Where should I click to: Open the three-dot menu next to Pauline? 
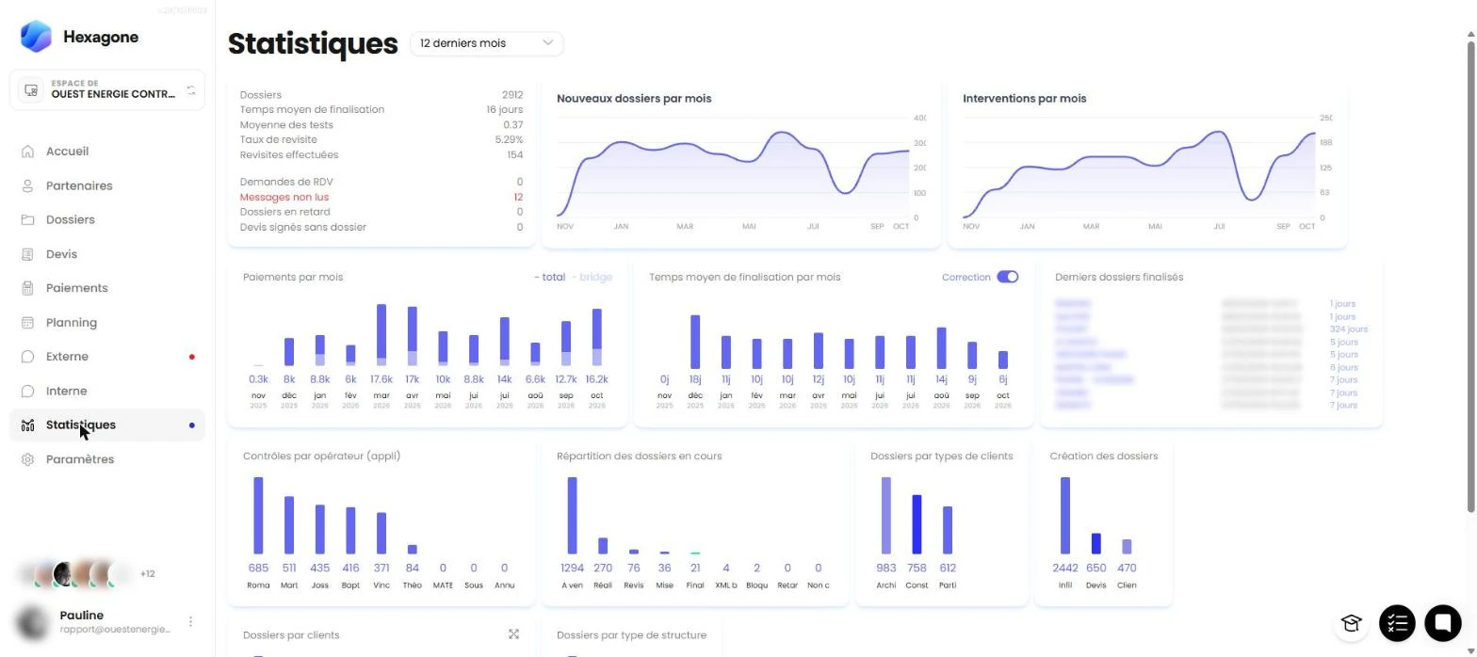point(190,622)
